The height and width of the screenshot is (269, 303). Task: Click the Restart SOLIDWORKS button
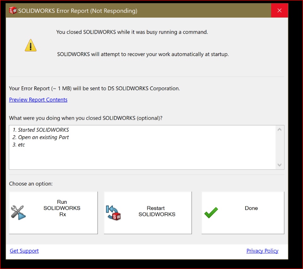point(148,213)
